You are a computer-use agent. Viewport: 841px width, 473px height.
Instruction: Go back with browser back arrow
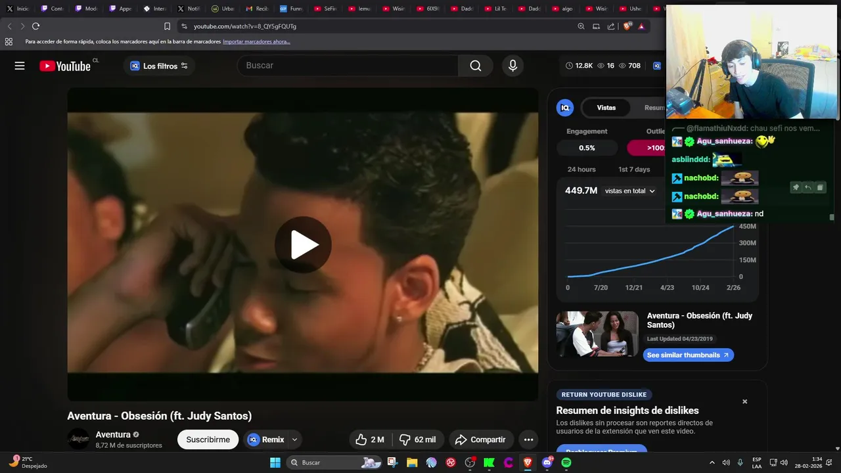(x=9, y=26)
